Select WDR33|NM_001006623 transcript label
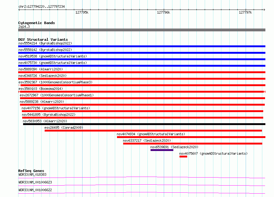 [35, 182]
